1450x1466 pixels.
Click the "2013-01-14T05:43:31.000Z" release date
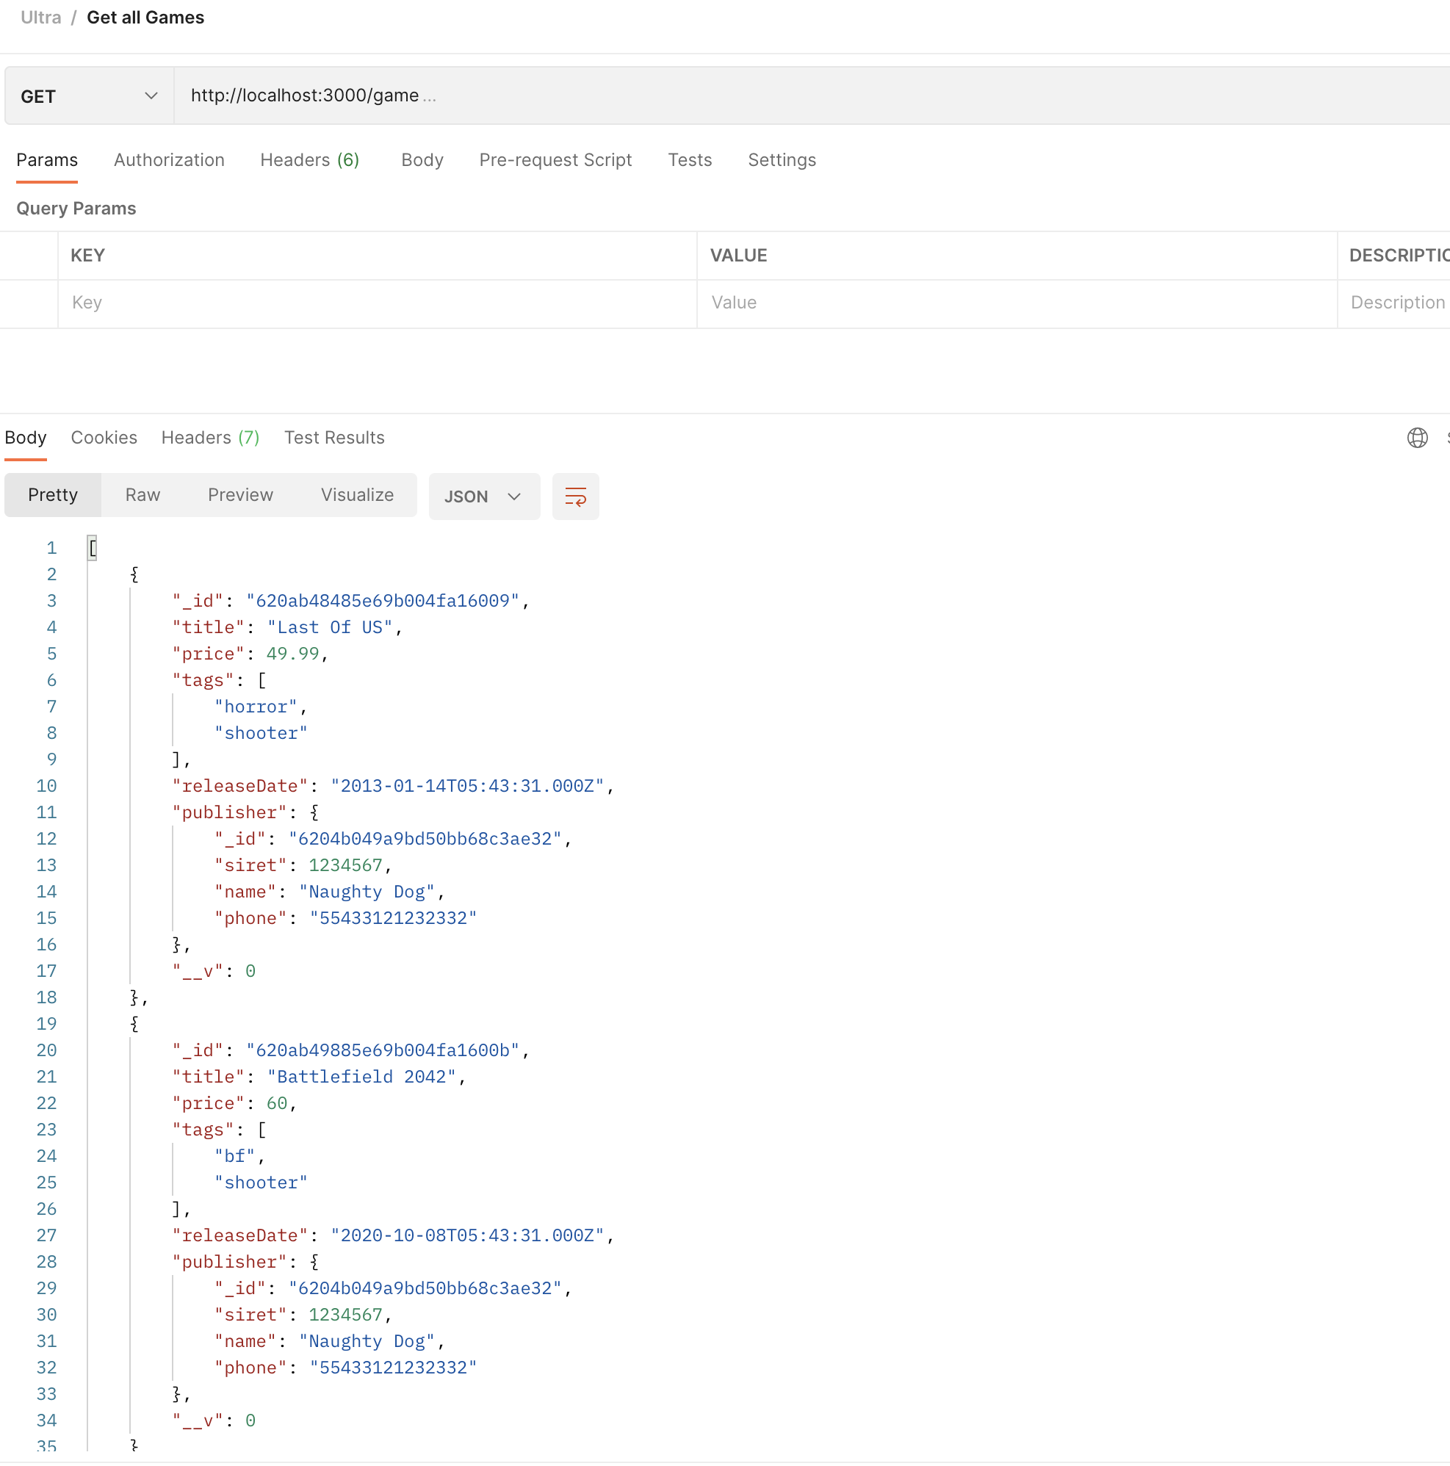click(x=466, y=786)
